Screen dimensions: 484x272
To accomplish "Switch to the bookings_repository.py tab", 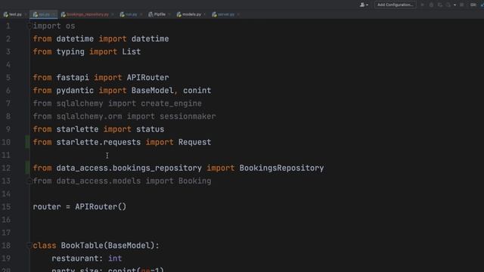I will pos(88,14).
